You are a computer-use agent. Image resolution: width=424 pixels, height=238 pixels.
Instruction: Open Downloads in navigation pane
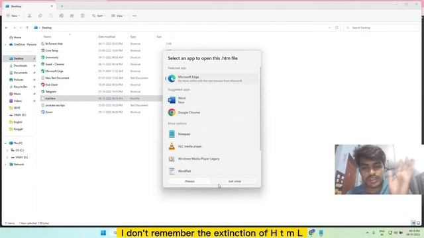[x=19, y=66]
